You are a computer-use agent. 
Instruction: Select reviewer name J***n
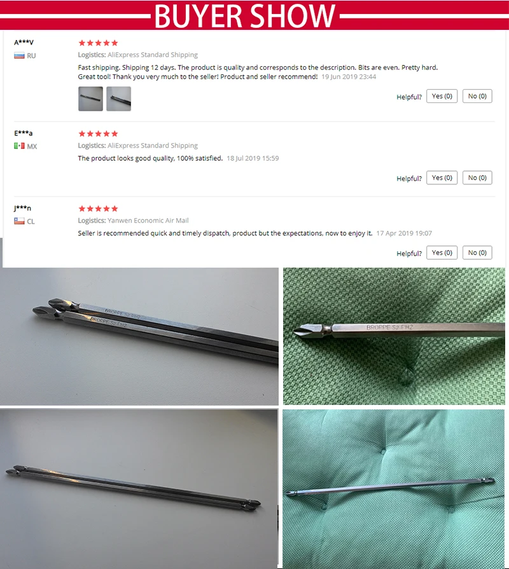point(22,208)
